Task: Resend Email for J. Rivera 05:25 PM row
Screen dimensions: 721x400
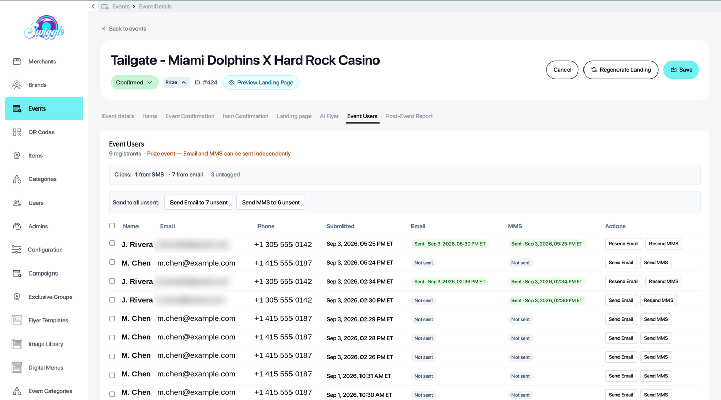Action: pyautogui.click(x=624, y=244)
